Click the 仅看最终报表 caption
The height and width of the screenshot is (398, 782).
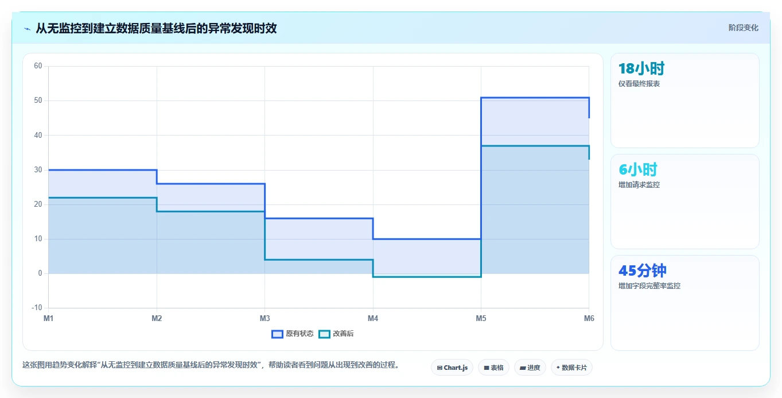639,84
